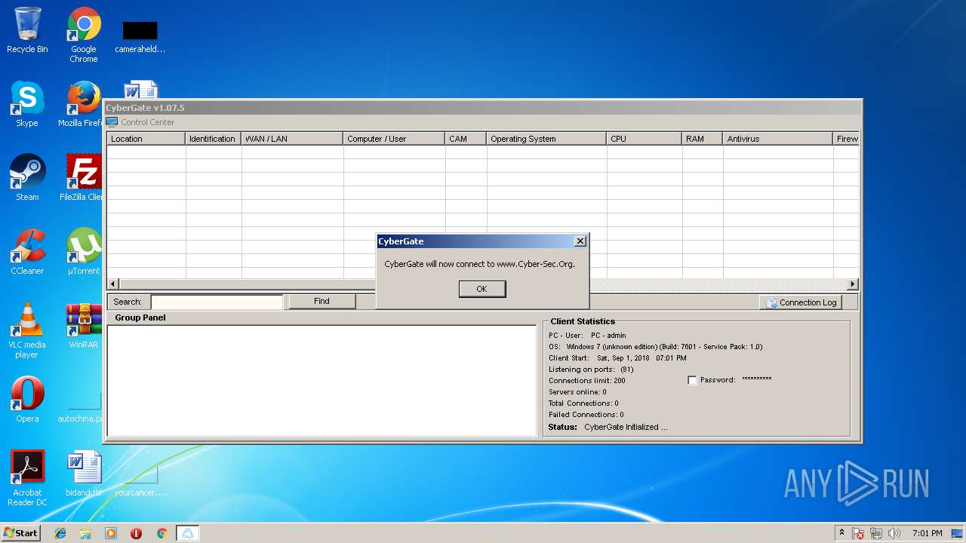Click the RAM column header
This screenshot has height=543, width=966.
[703, 139]
